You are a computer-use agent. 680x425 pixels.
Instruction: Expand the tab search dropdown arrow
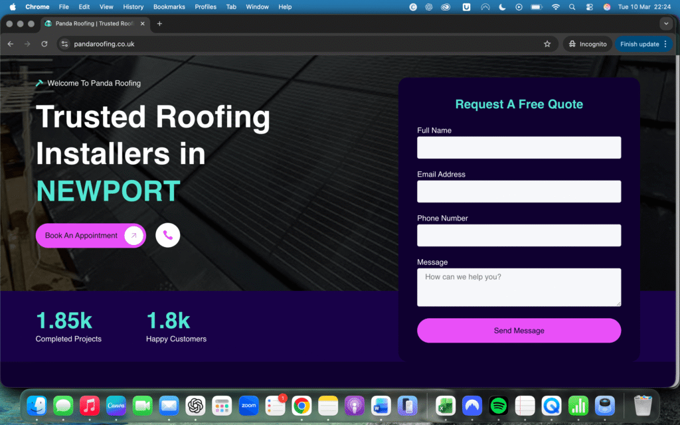666,24
